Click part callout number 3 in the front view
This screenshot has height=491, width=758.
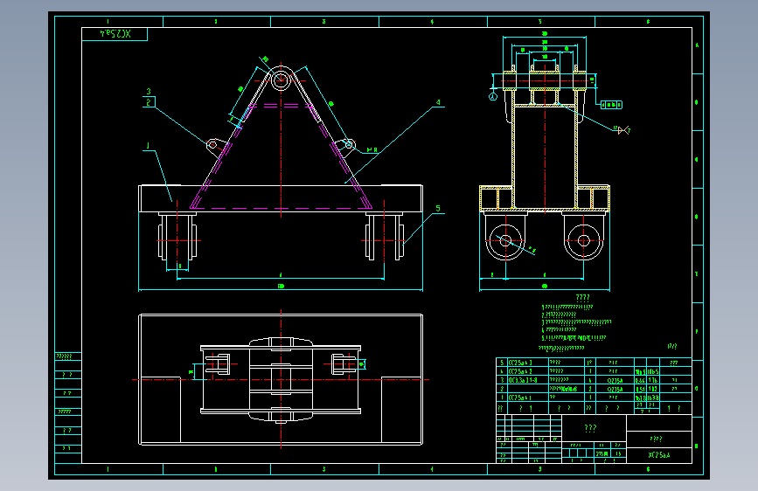pyautogui.click(x=149, y=92)
